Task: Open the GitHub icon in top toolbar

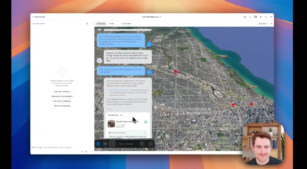Action: [255, 17]
